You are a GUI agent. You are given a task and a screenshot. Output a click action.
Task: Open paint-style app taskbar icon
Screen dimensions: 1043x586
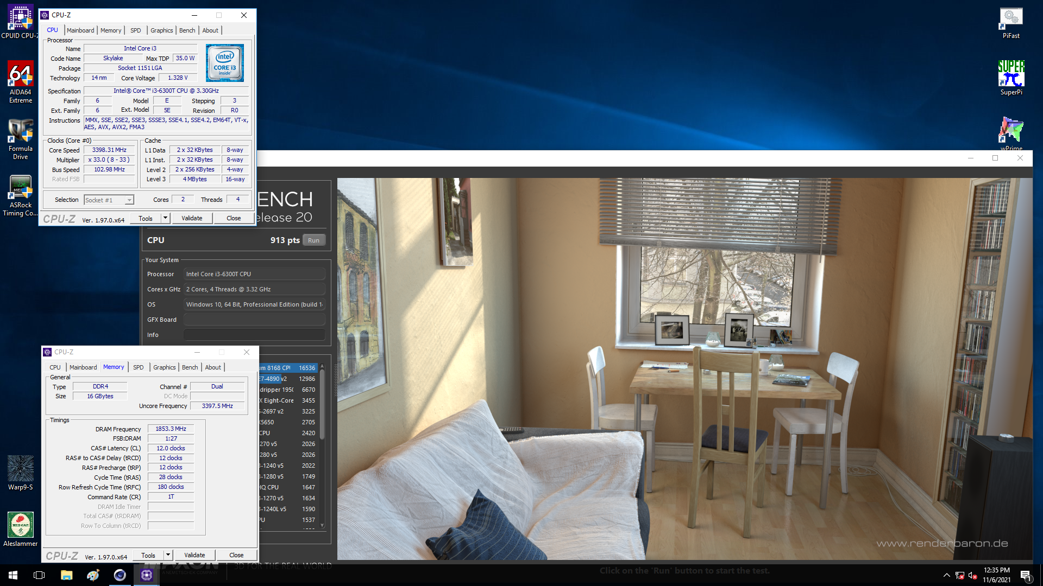pos(93,575)
